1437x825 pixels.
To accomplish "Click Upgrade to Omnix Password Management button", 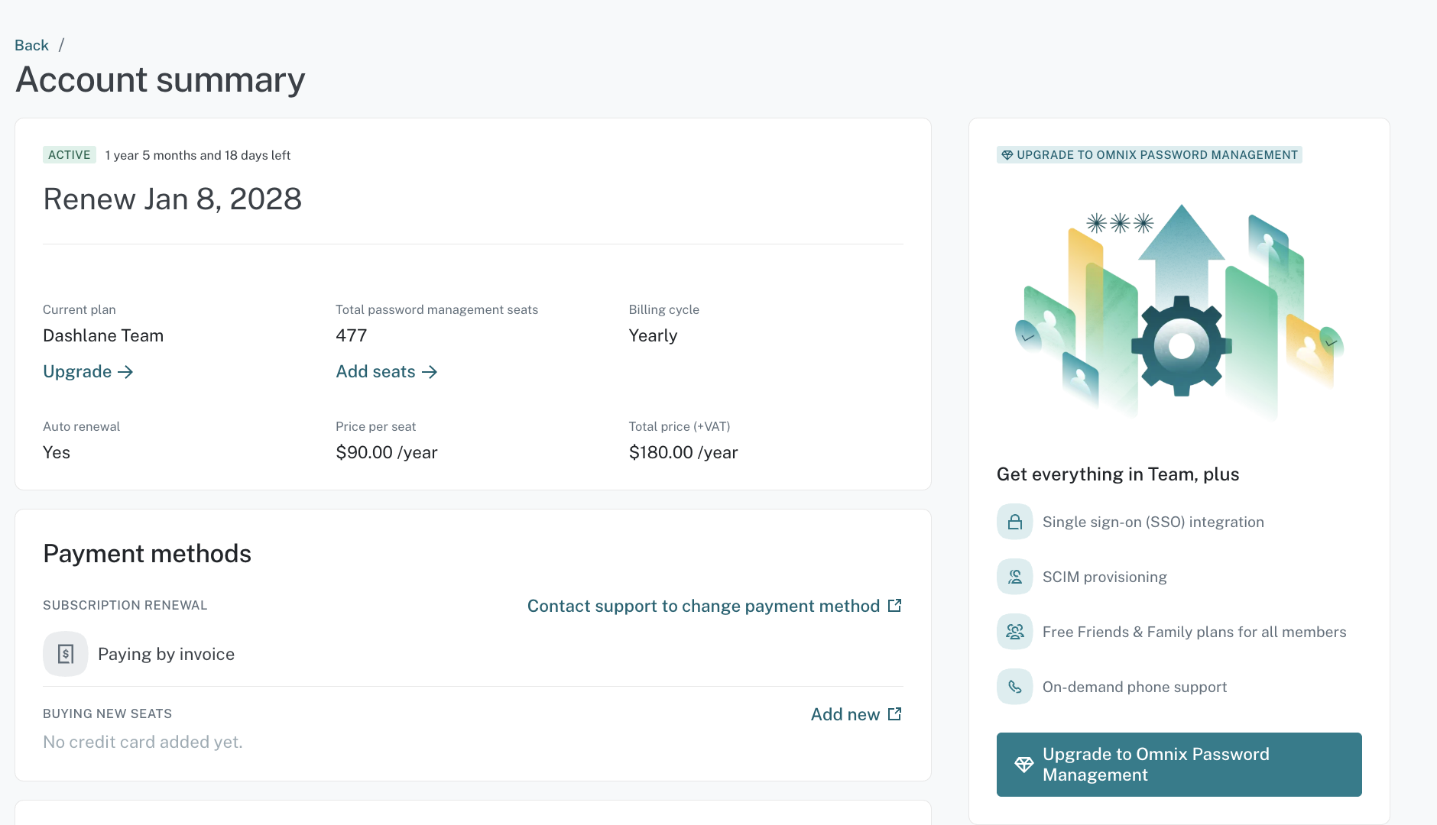I will tap(1179, 765).
